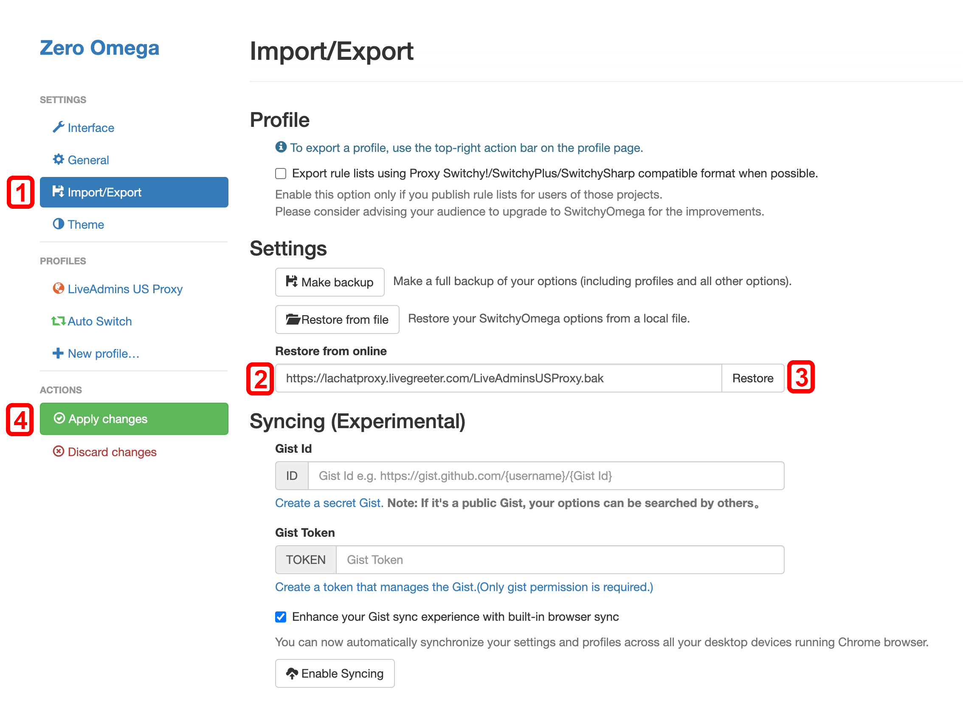Click the plus icon next to New profile
The height and width of the screenshot is (712, 963).
pyautogui.click(x=59, y=353)
